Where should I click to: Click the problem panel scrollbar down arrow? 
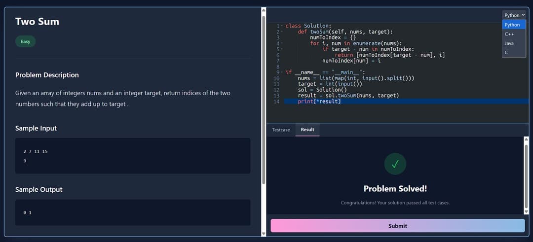pyautogui.click(x=263, y=233)
